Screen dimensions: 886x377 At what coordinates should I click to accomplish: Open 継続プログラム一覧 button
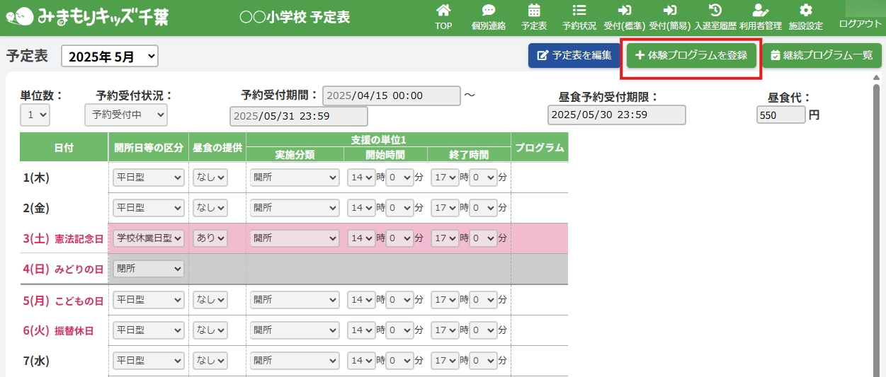point(822,55)
